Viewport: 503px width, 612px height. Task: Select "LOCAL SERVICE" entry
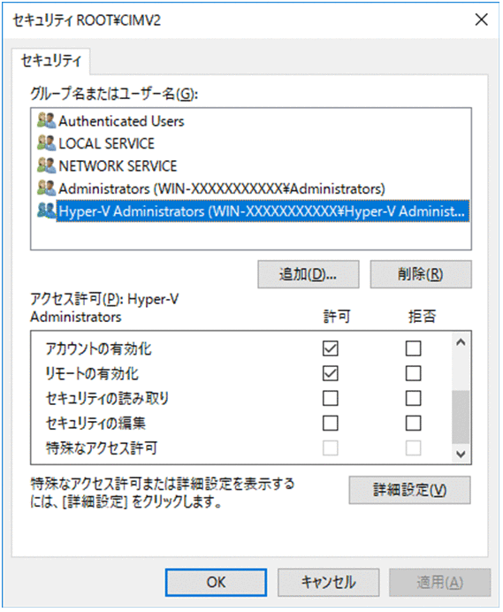107,143
